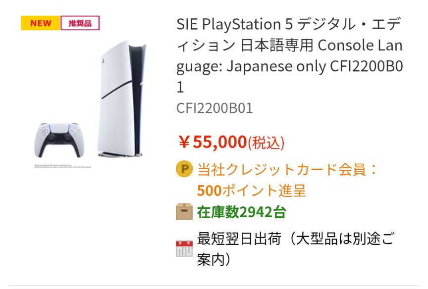Viewport: 428px width, 289px height.
Task: Select the gray CFI2200B01 model number
Action: click(x=214, y=108)
